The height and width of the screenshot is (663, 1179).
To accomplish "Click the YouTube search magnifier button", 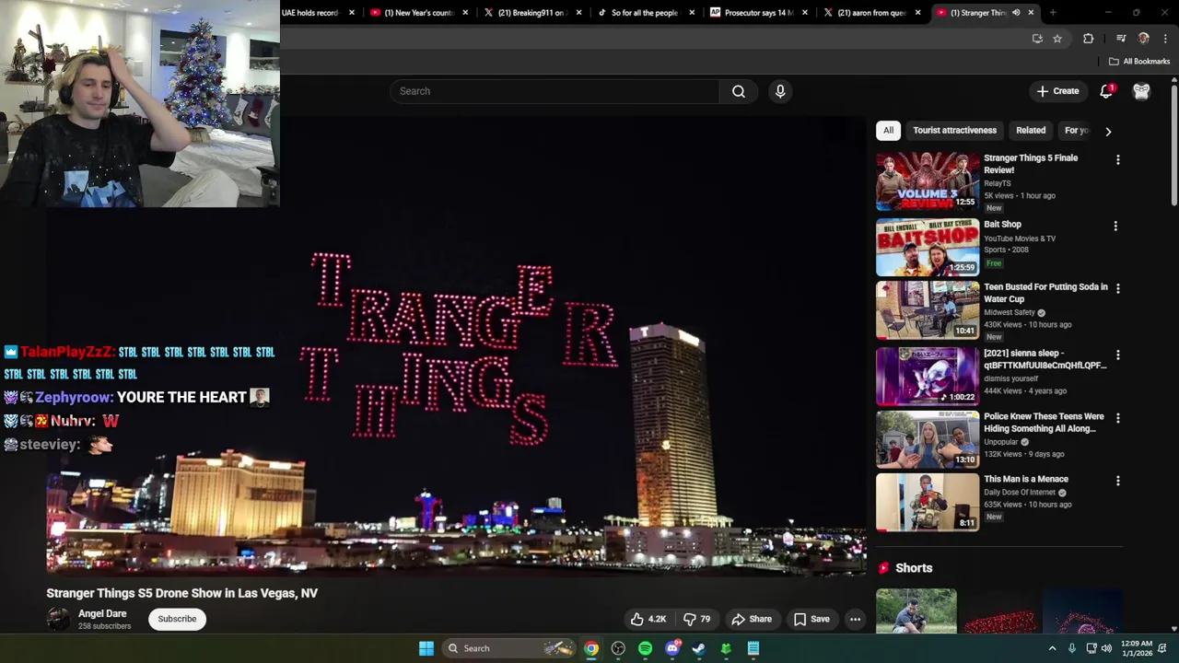I will pyautogui.click(x=739, y=91).
